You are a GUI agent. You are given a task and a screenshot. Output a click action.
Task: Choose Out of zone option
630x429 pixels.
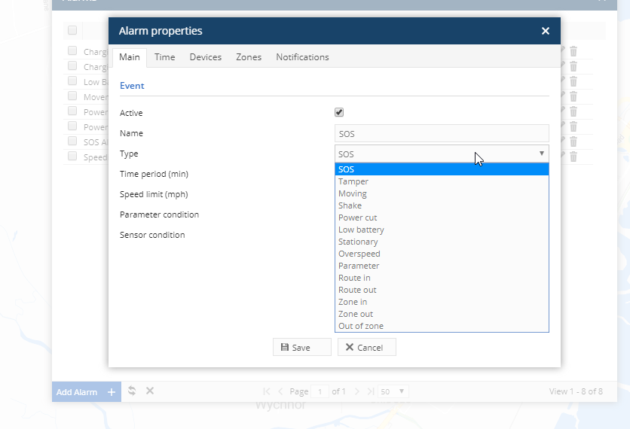[442, 326]
